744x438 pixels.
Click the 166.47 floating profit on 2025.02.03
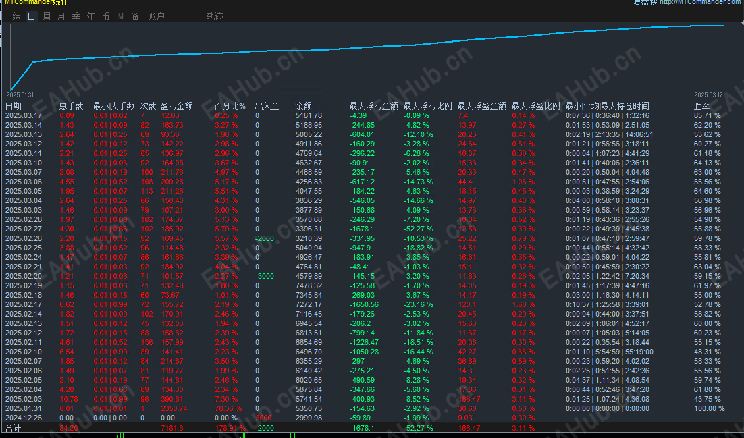click(469, 399)
